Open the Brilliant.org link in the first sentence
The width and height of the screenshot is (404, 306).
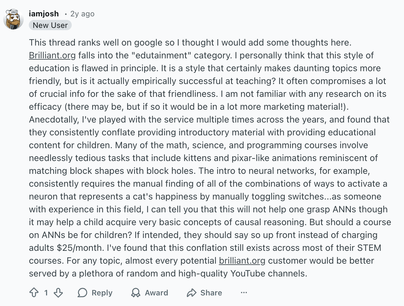(52, 55)
